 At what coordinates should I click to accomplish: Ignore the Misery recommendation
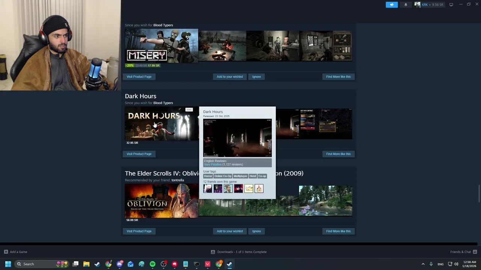(x=256, y=76)
